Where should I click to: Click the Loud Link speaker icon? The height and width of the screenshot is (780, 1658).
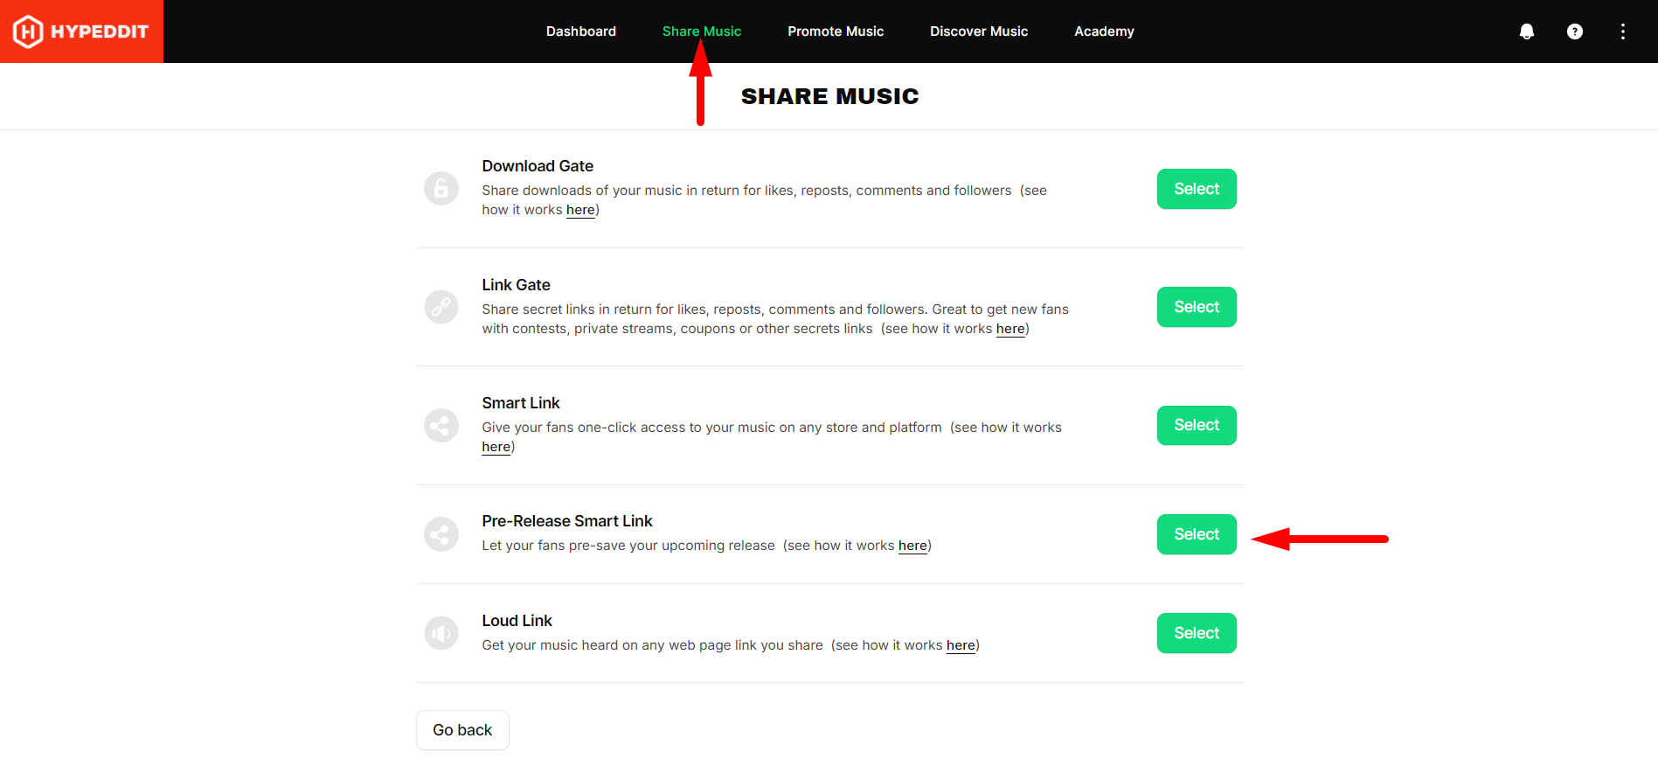pos(441,633)
